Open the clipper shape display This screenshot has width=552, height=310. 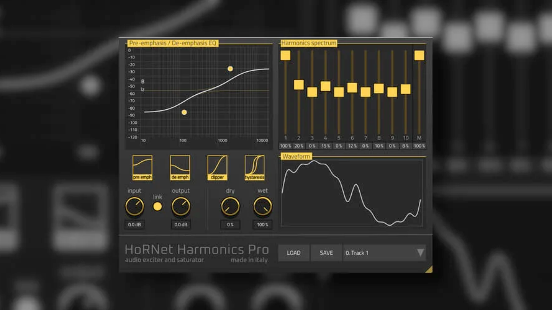point(217,167)
